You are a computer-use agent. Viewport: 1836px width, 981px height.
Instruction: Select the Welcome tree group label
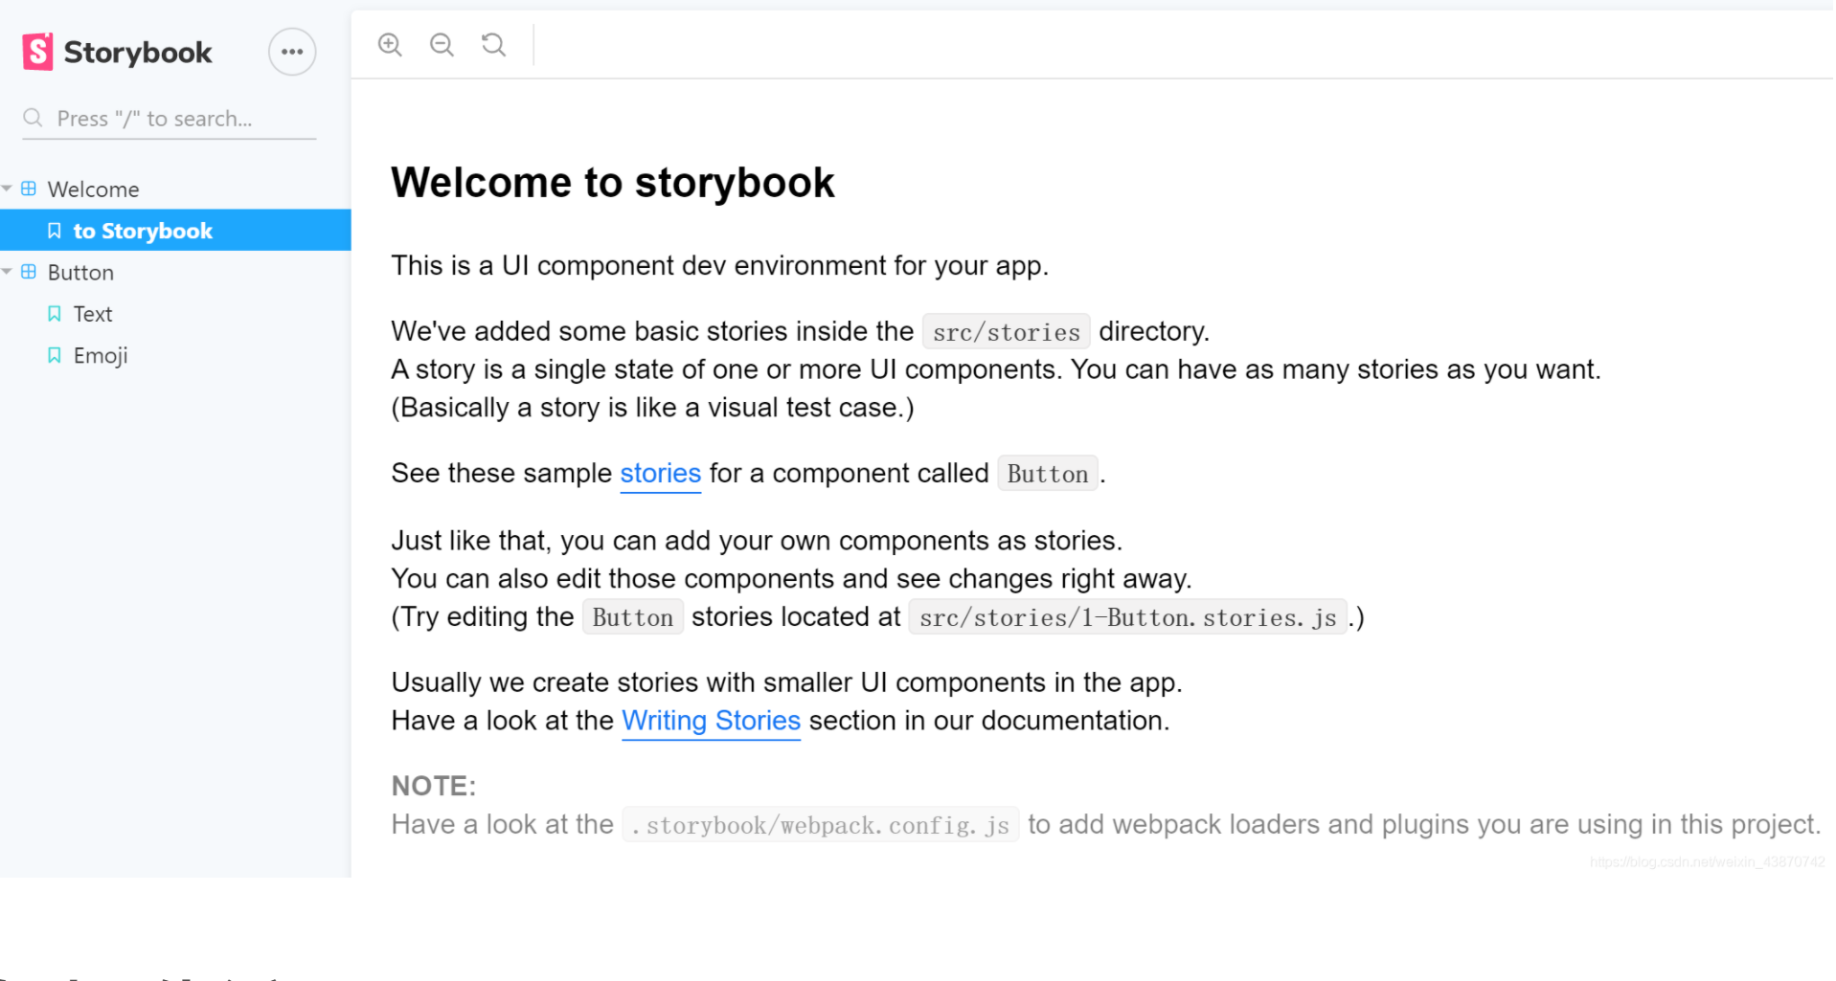(93, 190)
